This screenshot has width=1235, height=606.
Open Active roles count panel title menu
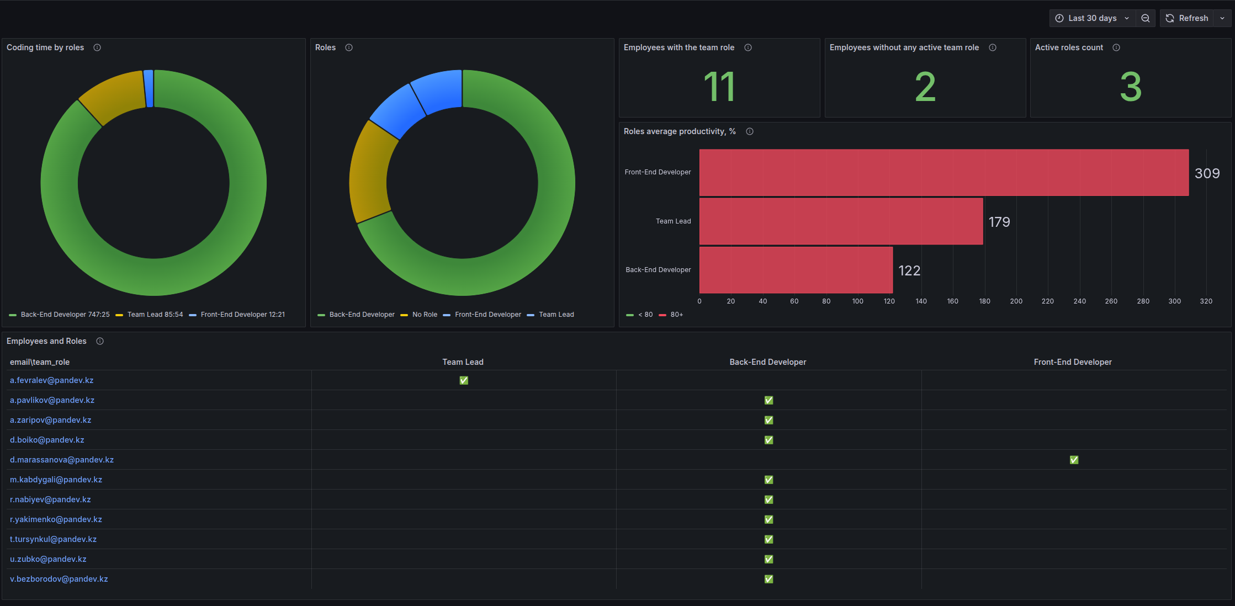tap(1069, 47)
